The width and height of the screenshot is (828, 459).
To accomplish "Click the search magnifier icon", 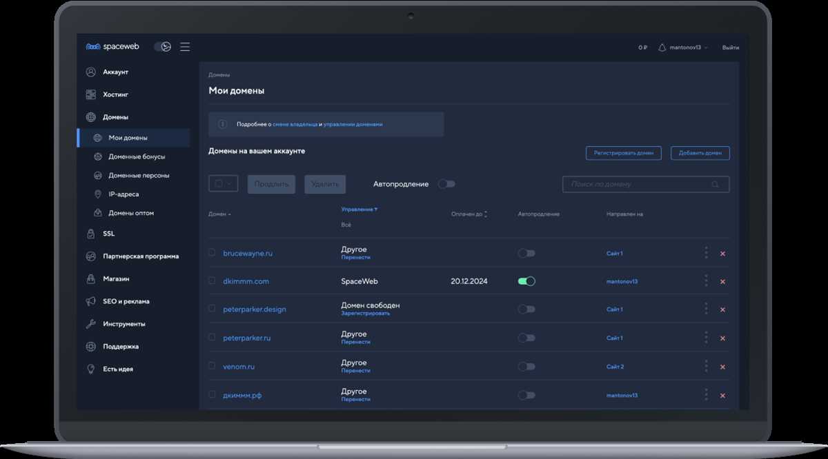I will 716,185.
